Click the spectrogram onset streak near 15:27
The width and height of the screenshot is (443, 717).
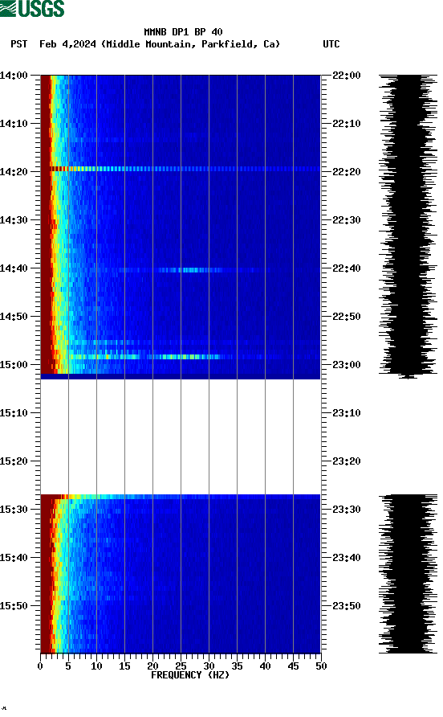click(x=181, y=497)
